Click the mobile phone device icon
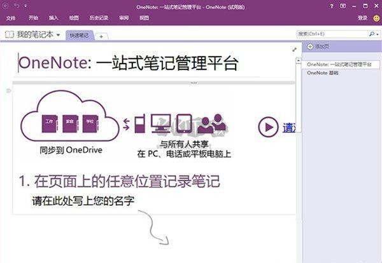Viewport: 382px width, 263px height. pyautogui.click(x=139, y=123)
